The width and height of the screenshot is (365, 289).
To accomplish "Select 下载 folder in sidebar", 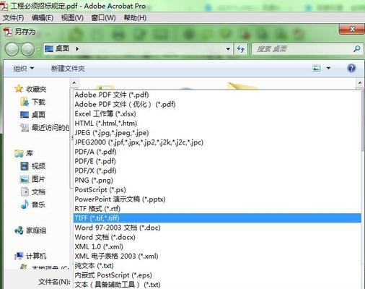I will 38,102.
